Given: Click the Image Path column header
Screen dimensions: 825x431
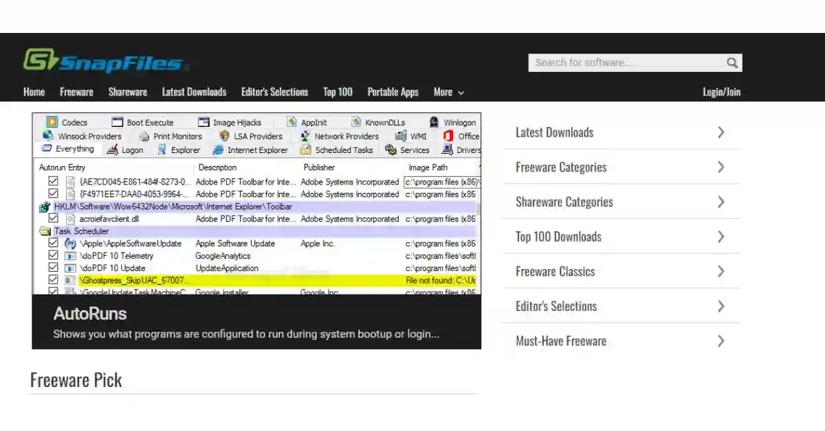Looking at the screenshot, I should tap(428, 167).
